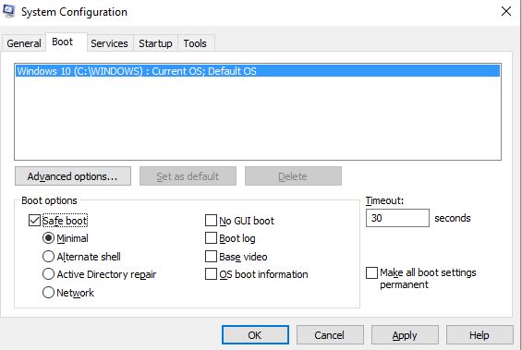Click the Cancel button
Screen dimensions: 522x350
pyautogui.click(x=330, y=335)
